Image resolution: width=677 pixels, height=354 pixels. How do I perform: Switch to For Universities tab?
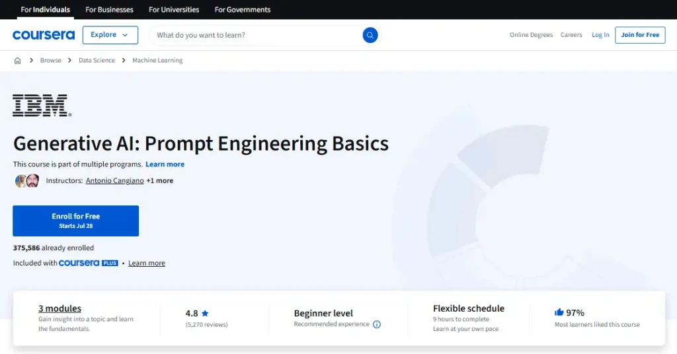point(174,9)
